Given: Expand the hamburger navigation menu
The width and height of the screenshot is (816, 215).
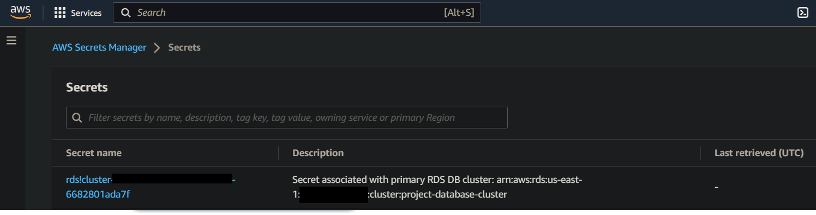Looking at the screenshot, I should pyautogui.click(x=11, y=40).
